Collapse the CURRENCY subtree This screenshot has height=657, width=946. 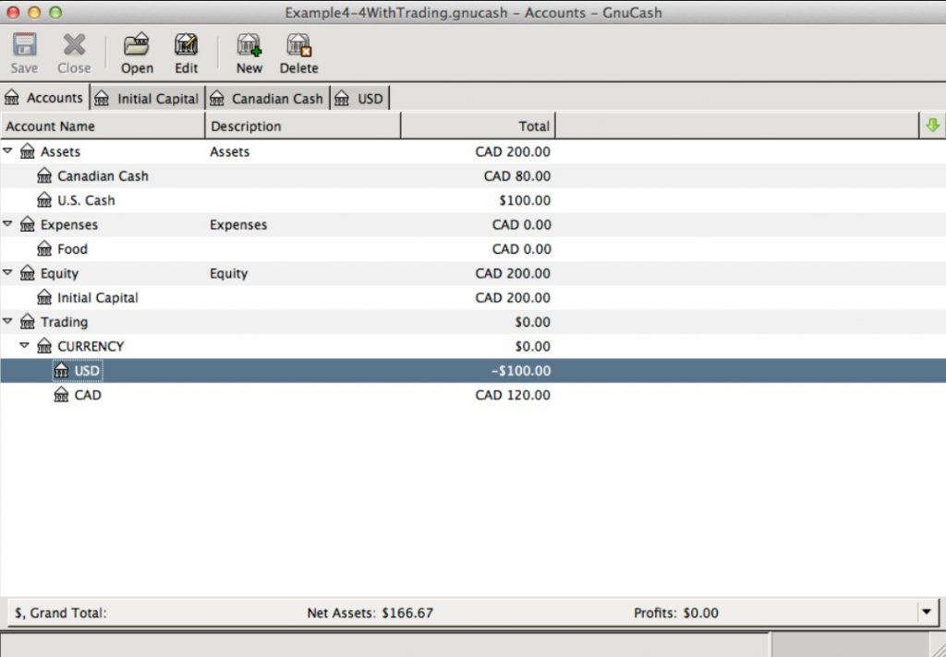[x=25, y=346]
